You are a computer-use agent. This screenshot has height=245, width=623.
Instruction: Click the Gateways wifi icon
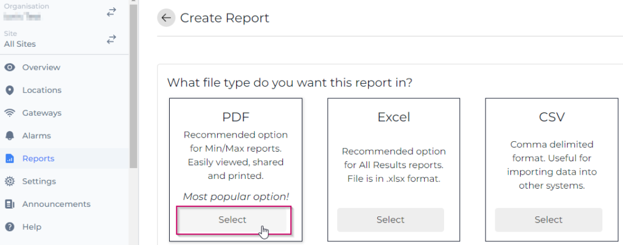tap(10, 113)
